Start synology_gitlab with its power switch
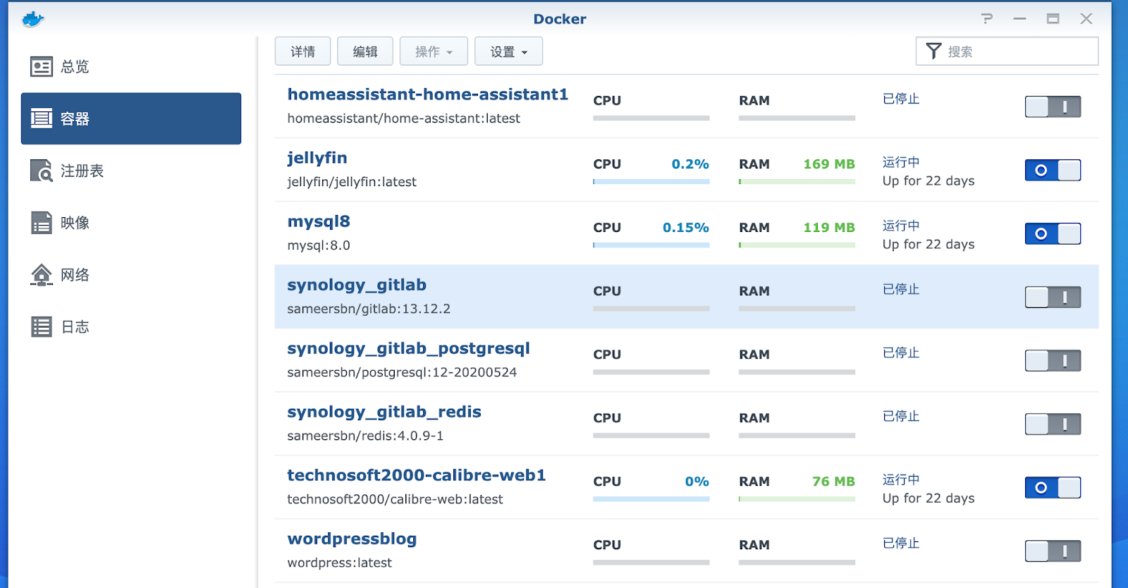The width and height of the screenshot is (1128, 588). coord(1053,298)
